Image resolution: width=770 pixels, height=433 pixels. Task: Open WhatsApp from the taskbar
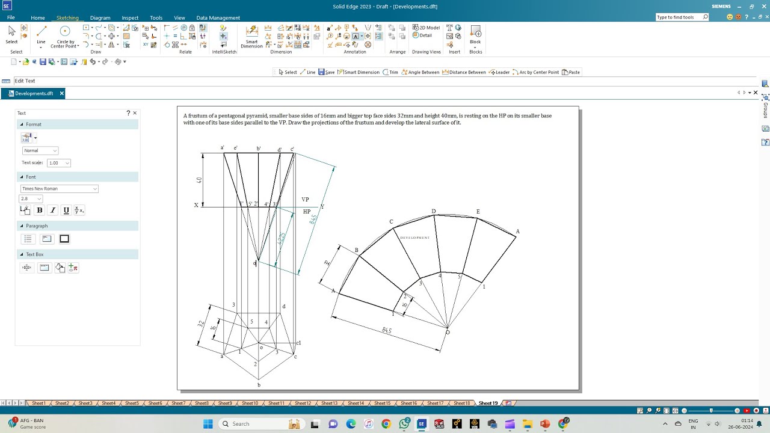(x=404, y=424)
